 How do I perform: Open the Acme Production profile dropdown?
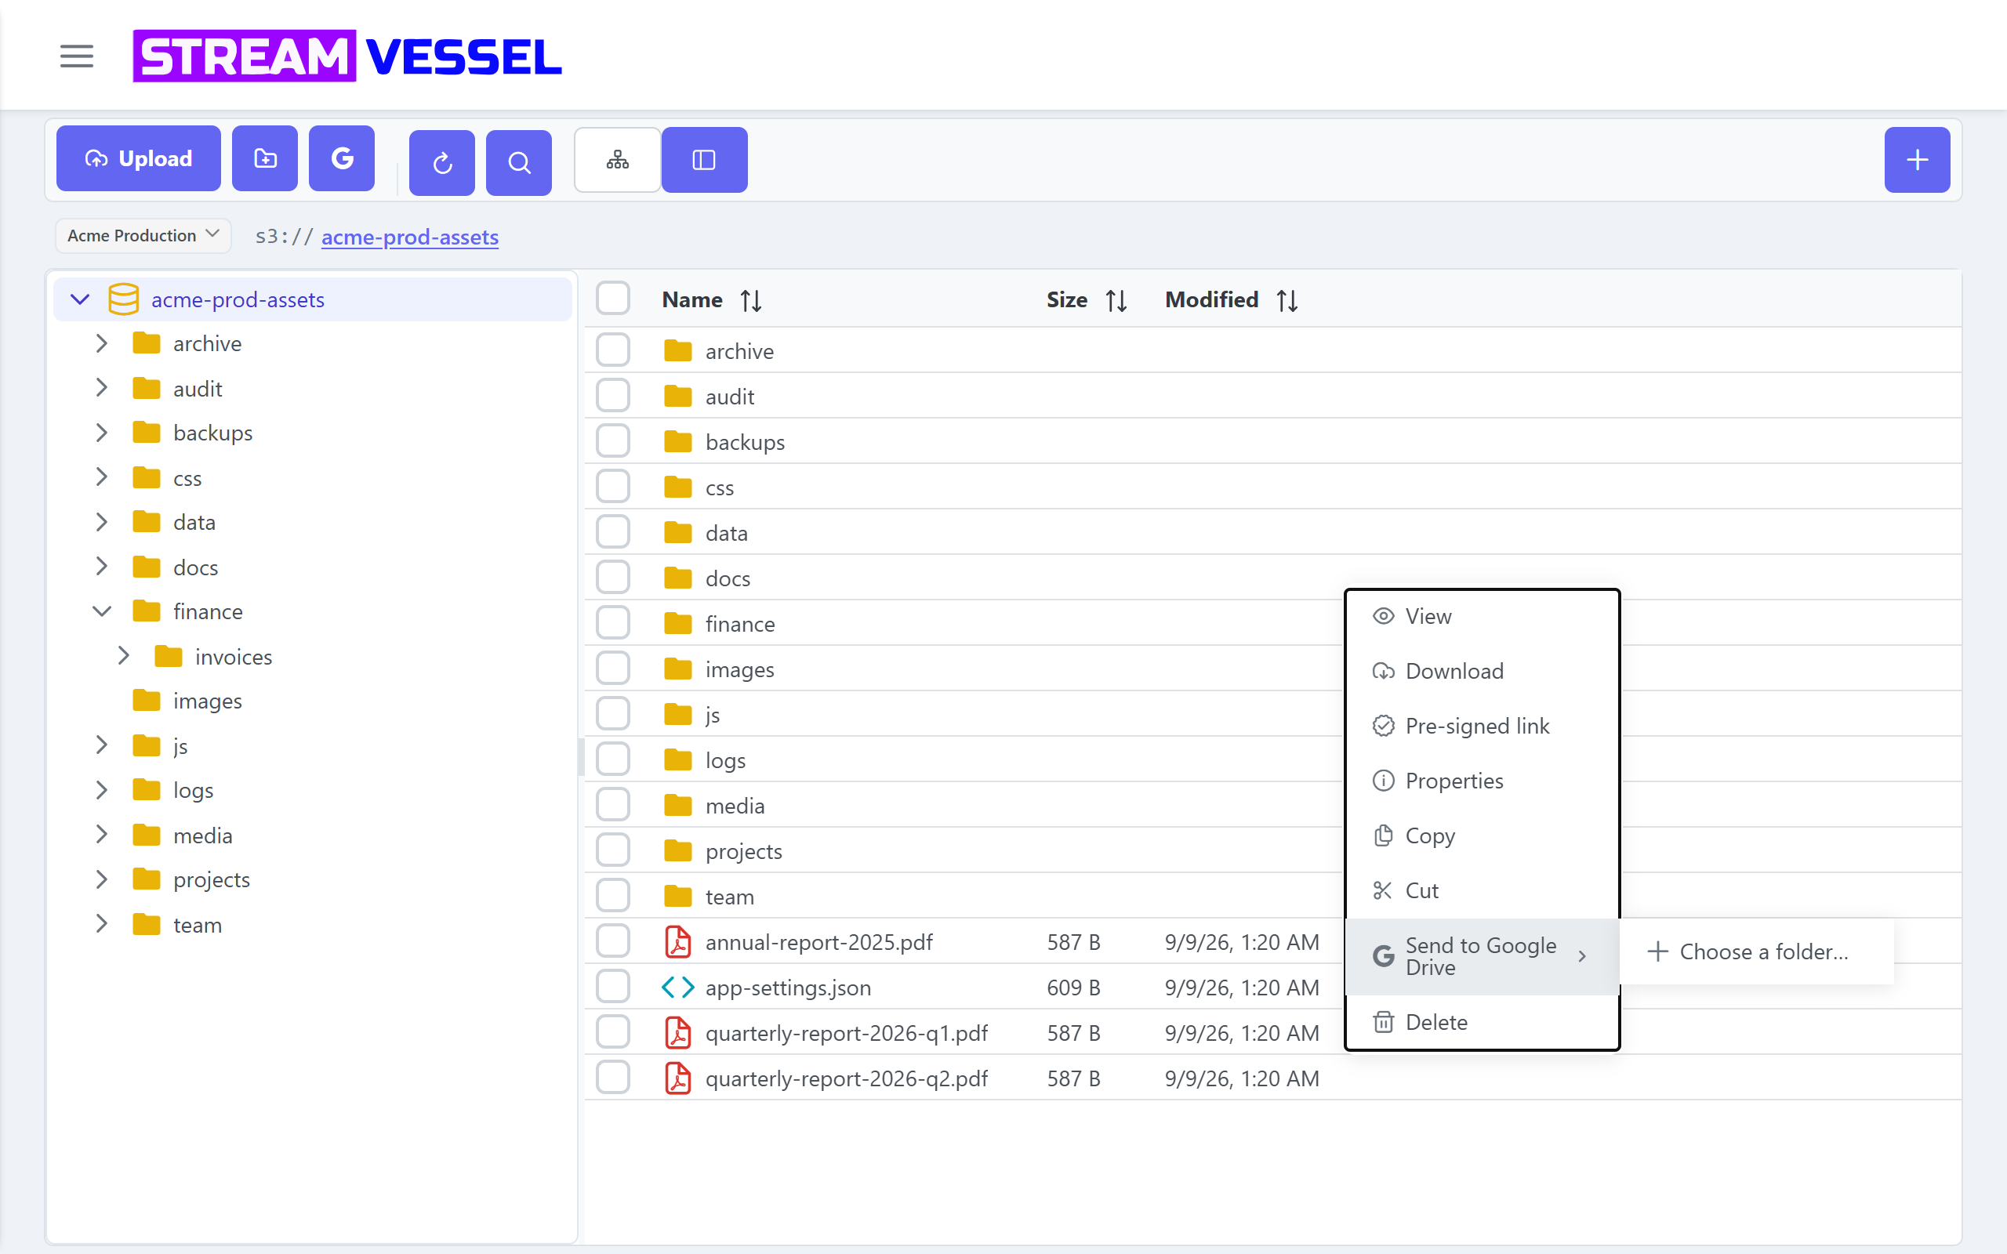[143, 236]
